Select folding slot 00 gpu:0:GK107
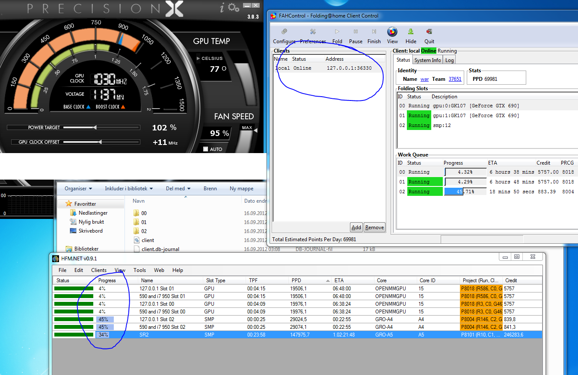578x375 pixels. pyautogui.click(x=487, y=106)
